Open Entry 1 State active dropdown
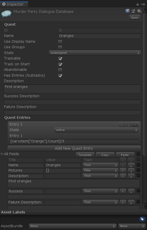 tap(97, 130)
